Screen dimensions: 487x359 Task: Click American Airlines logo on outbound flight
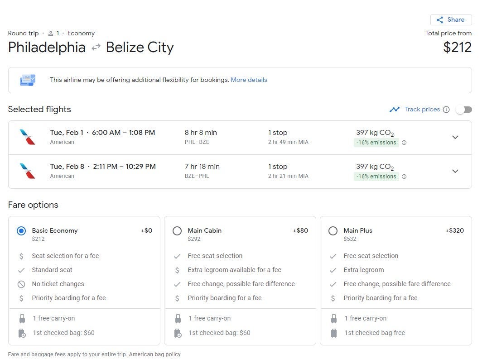click(27, 137)
